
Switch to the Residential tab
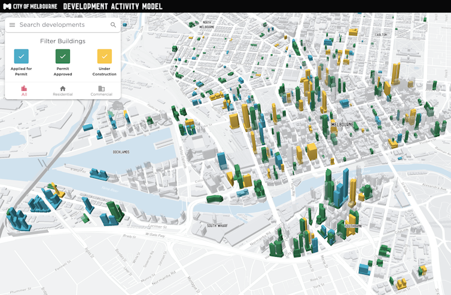click(63, 90)
